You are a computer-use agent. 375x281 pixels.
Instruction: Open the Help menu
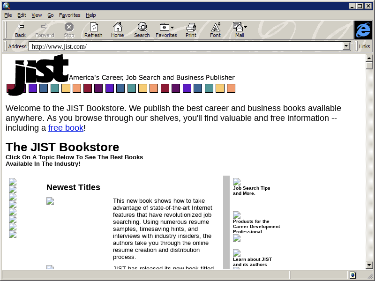pos(90,15)
